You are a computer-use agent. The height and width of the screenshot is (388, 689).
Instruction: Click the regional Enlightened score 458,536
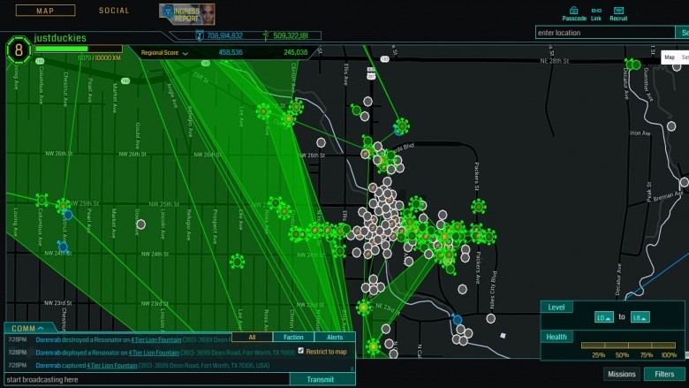[x=231, y=52]
